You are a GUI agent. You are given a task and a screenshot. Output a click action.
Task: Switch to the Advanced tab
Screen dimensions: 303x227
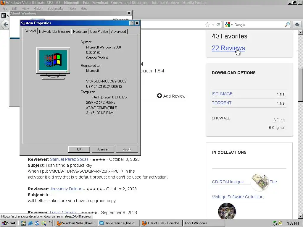pyautogui.click(x=118, y=32)
